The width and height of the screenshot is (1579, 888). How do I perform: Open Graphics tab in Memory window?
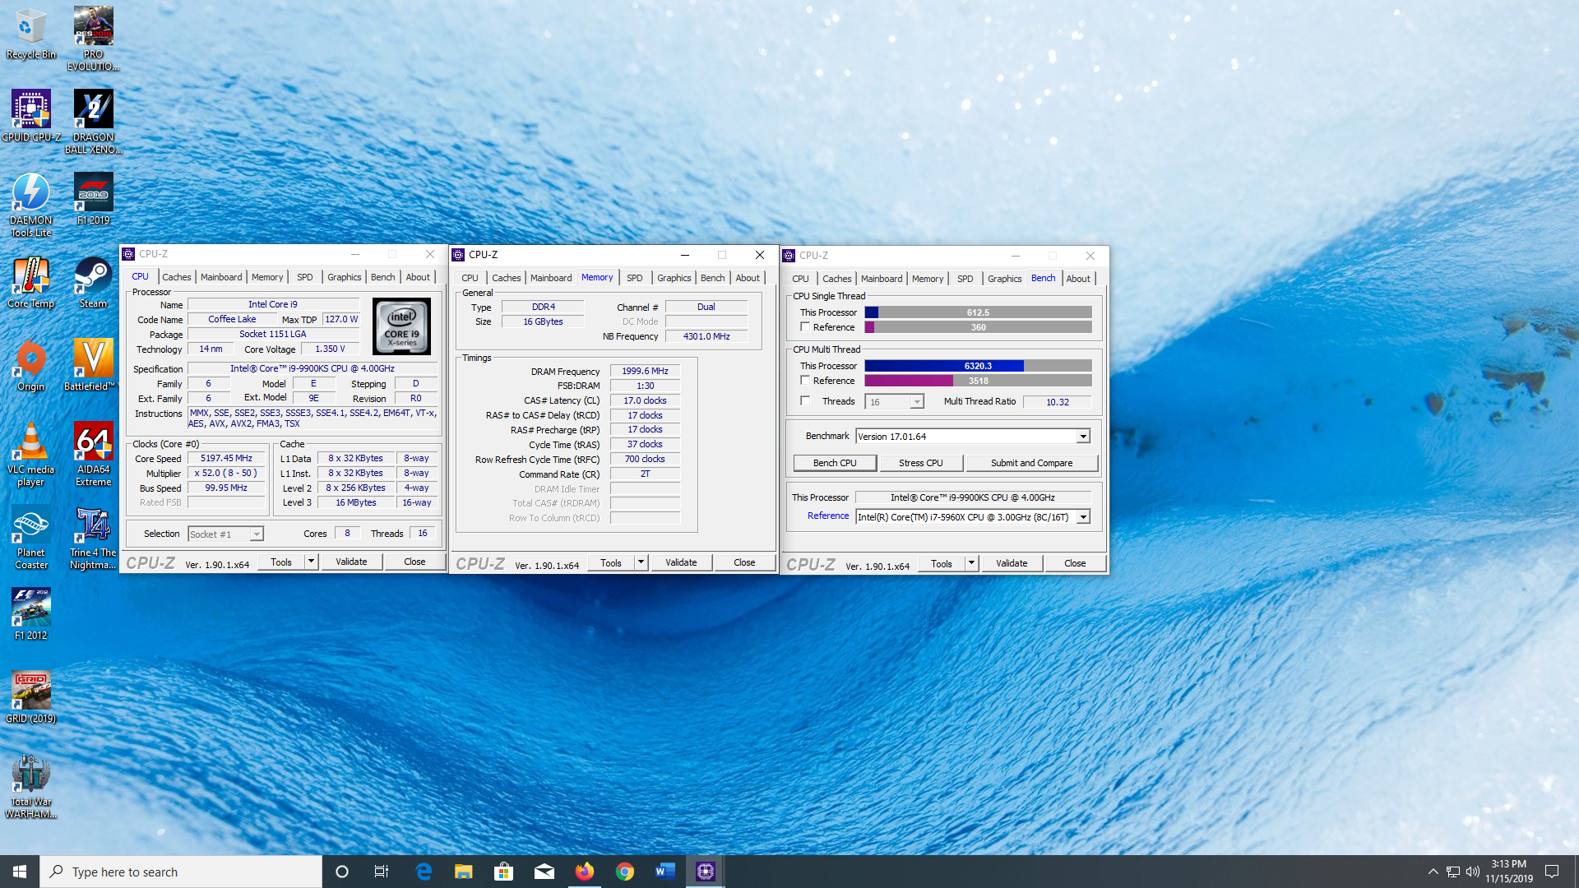tap(674, 278)
